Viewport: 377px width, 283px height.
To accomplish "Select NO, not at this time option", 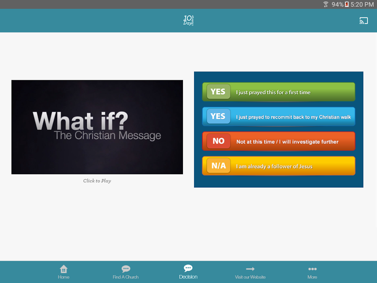I will point(279,141).
